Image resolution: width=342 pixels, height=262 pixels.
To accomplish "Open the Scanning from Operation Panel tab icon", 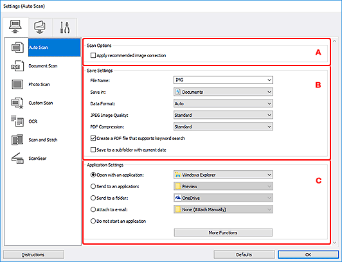I will [x=40, y=27].
